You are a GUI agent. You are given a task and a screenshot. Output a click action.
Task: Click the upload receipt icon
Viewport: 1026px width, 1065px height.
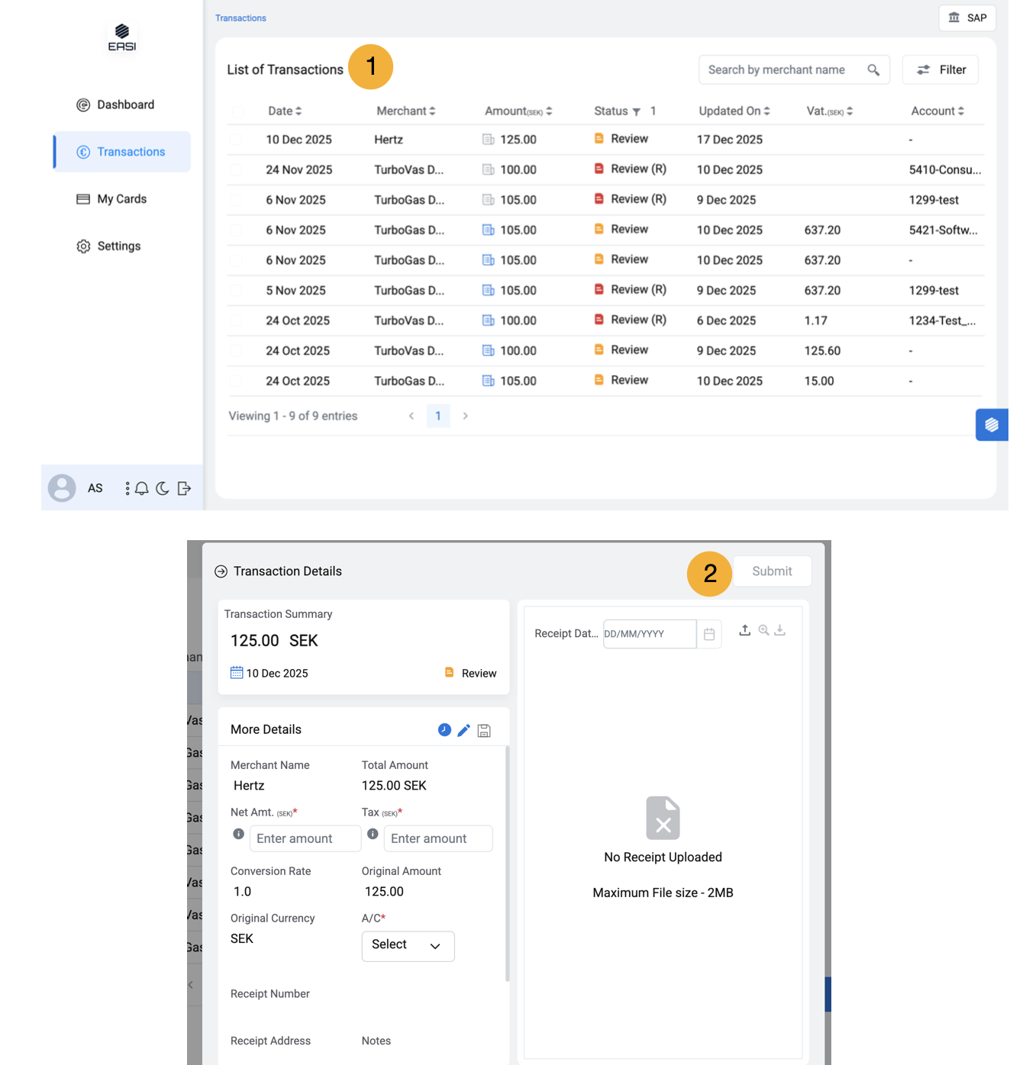744,630
